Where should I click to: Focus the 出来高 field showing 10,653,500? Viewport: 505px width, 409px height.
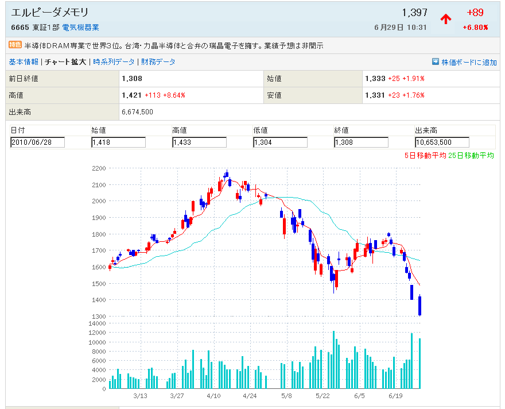click(442, 142)
